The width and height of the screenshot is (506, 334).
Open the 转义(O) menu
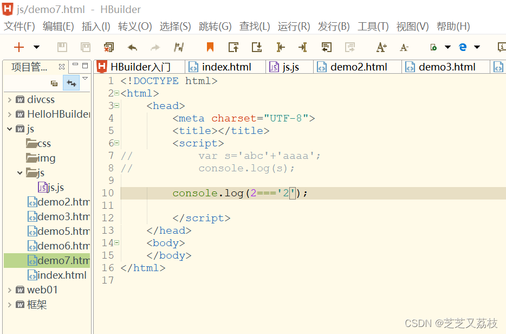pos(135,26)
